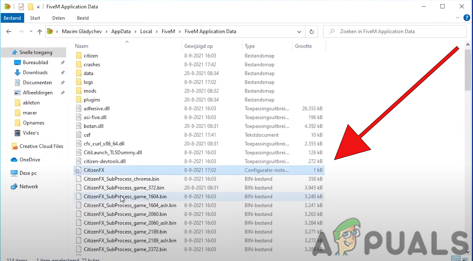Navigate back using the back arrow

click(x=9, y=31)
